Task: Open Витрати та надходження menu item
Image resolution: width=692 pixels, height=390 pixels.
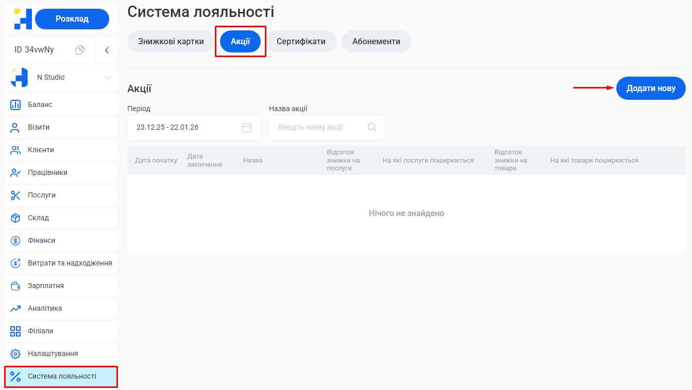Action: coord(70,263)
